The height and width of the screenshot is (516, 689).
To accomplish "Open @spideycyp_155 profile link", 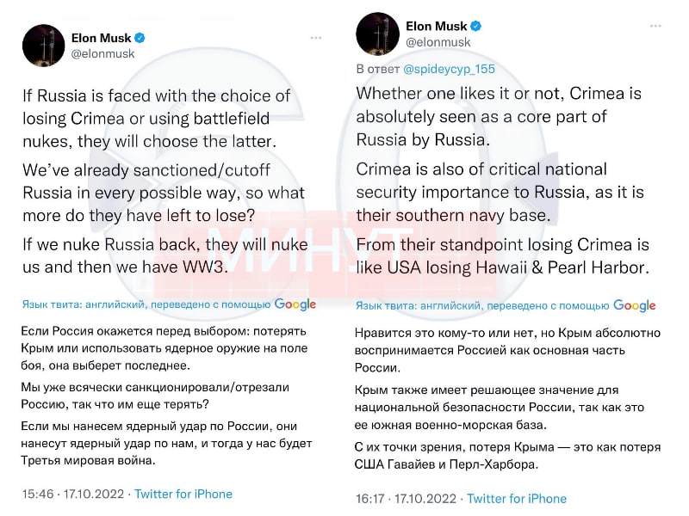I will [x=449, y=70].
